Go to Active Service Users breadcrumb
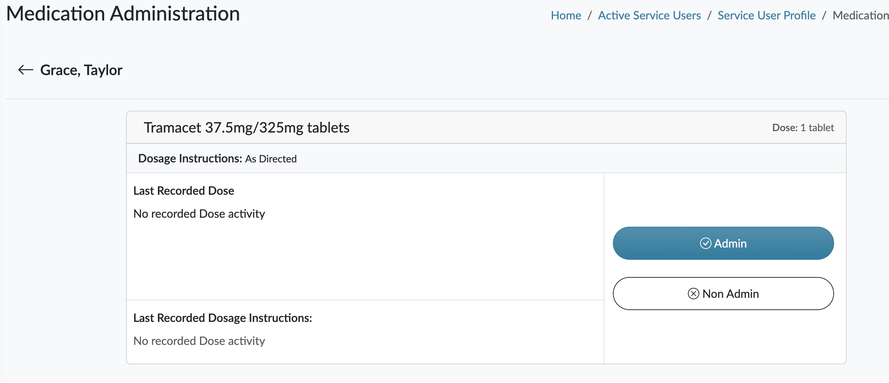This screenshot has width=889, height=383. 649,15
